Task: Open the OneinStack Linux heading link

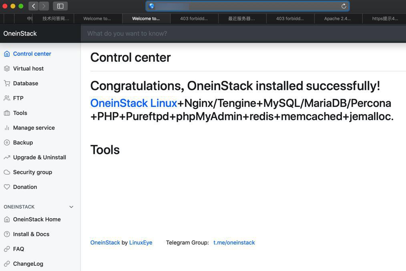Action: coord(133,103)
